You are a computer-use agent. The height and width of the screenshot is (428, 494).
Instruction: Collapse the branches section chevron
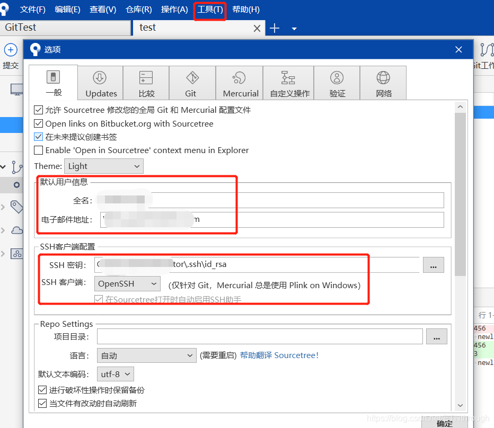3,167
